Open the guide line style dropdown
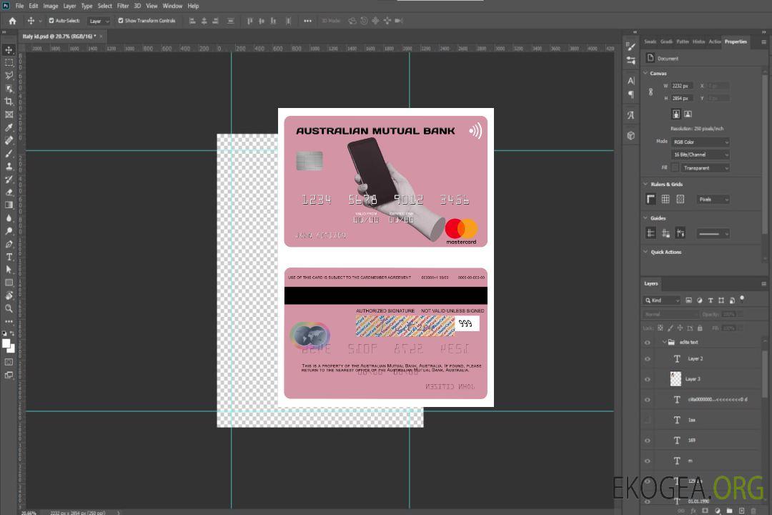772x515 pixels. (713, 234)
